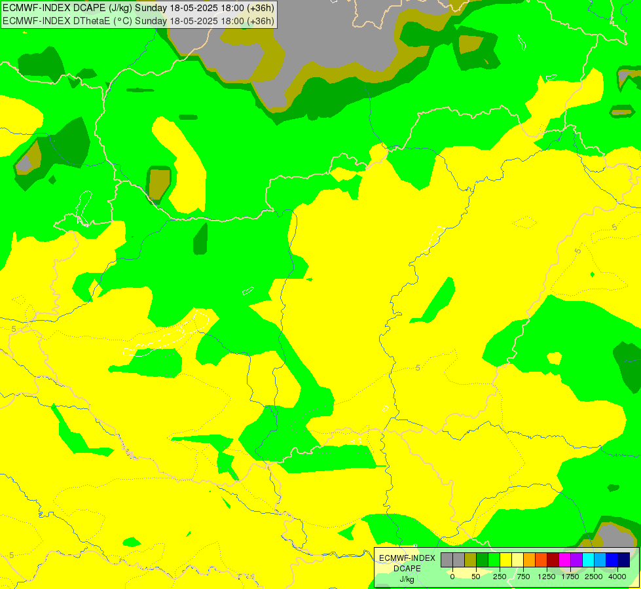Click the legend scale value 1750

570,577
